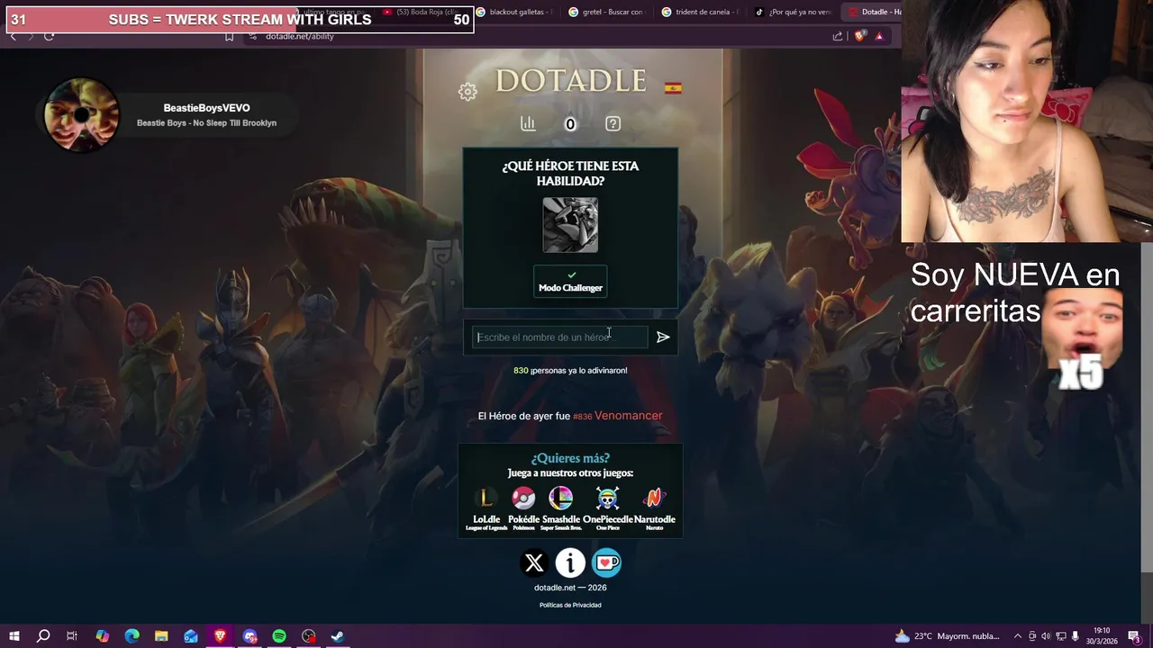
Task: Show the help question-mark icon
Action: 613,123
